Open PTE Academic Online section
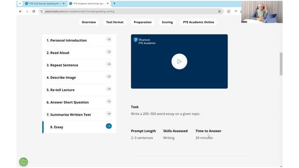Viewport: 299px width, 168px height. pos(199,22)
